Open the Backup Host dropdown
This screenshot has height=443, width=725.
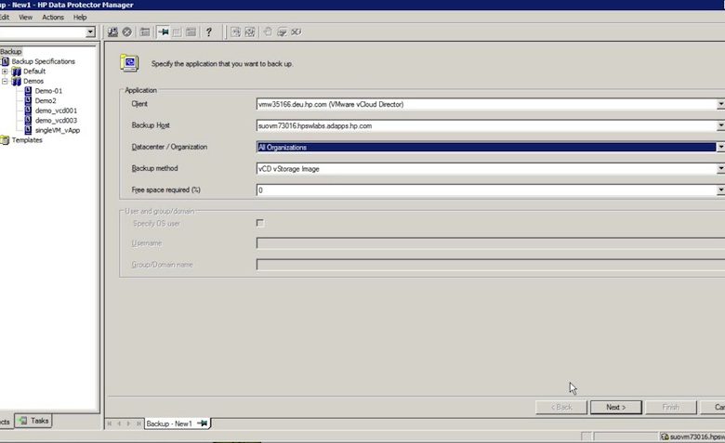[x=721, y=125]
